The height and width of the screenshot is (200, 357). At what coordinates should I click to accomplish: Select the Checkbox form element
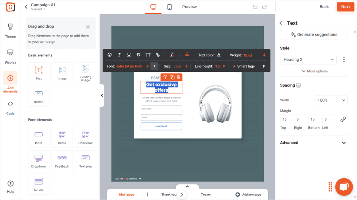coord(85,138)
